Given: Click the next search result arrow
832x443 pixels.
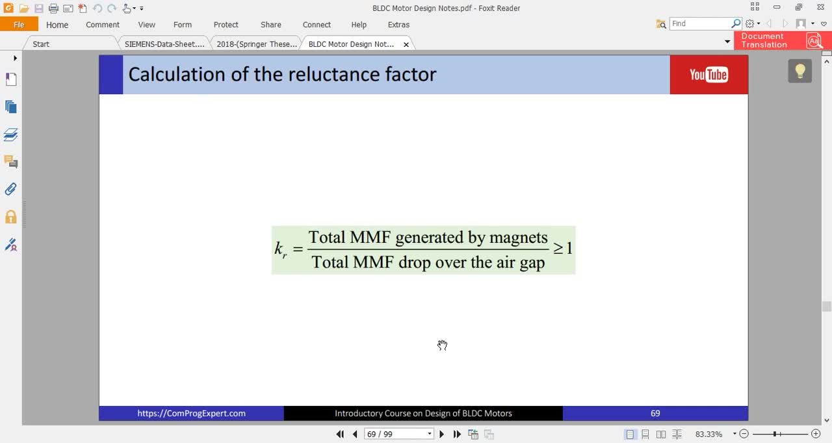Looking at the screenshot, I should [785, 24].
